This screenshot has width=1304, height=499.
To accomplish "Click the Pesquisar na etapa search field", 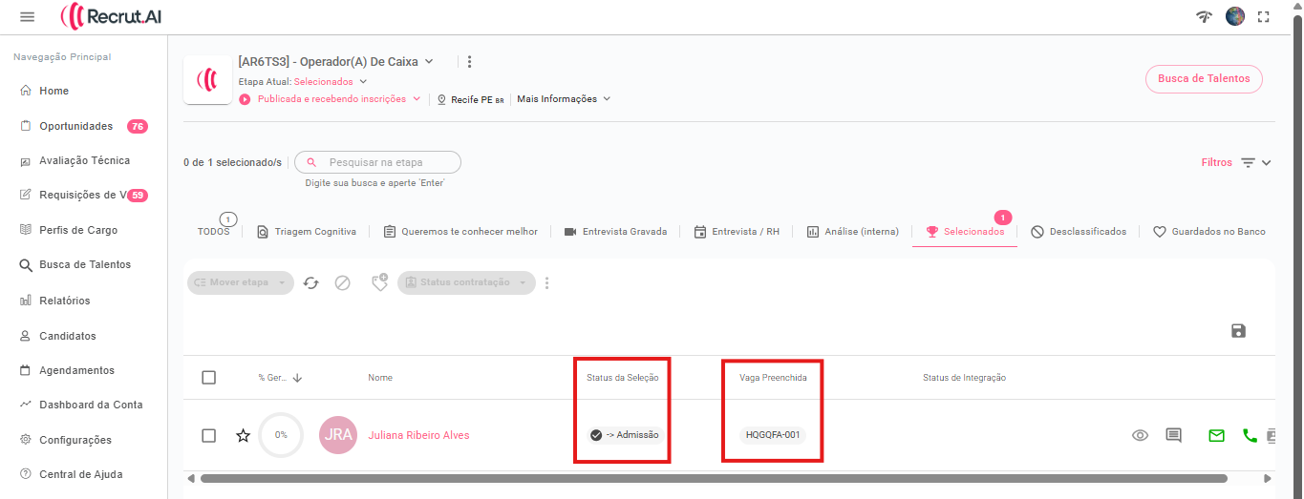I will (x=387, y=162).
